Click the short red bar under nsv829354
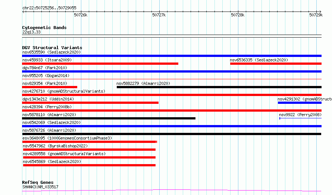The width and height of the screenshot is (332, 195). 50,87
